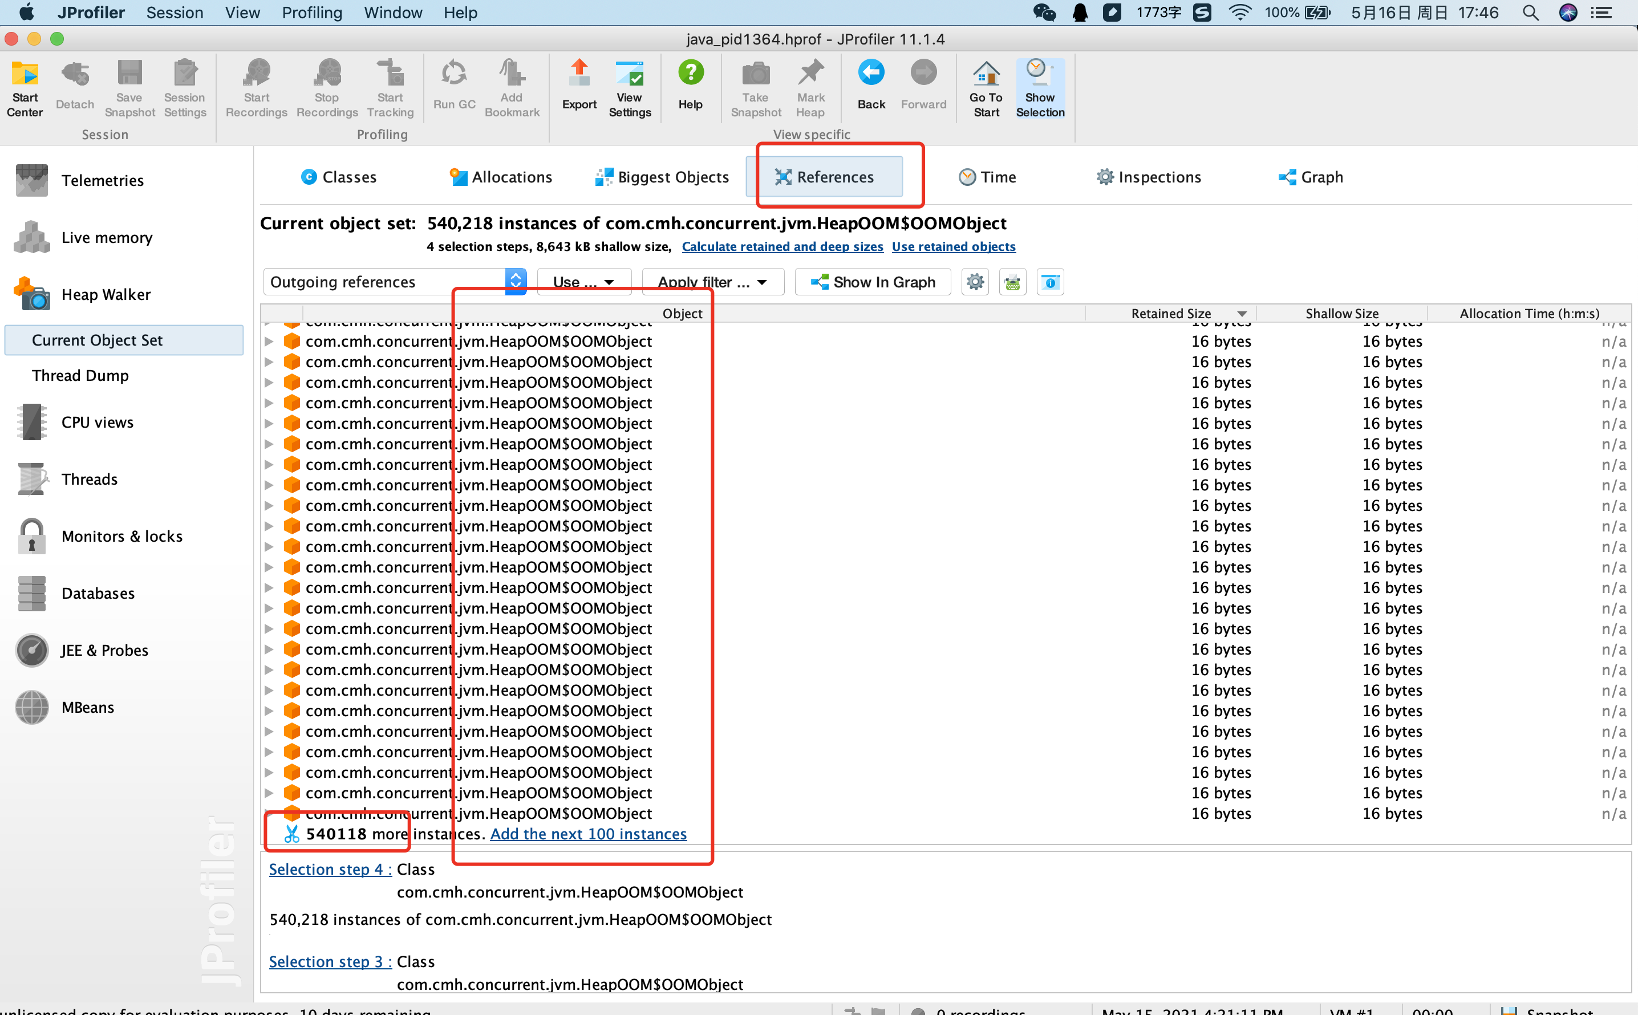Open the Profiling menu in the menu bar
The image size is (1638, 1015).
click(311, 13)
